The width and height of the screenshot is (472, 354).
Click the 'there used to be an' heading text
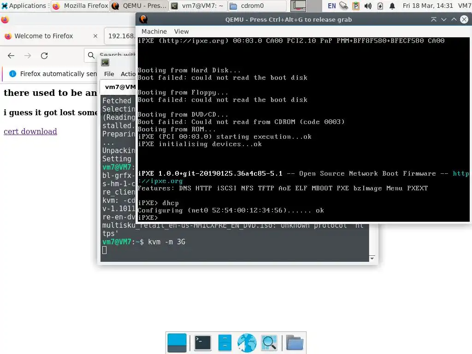[50, 93]
